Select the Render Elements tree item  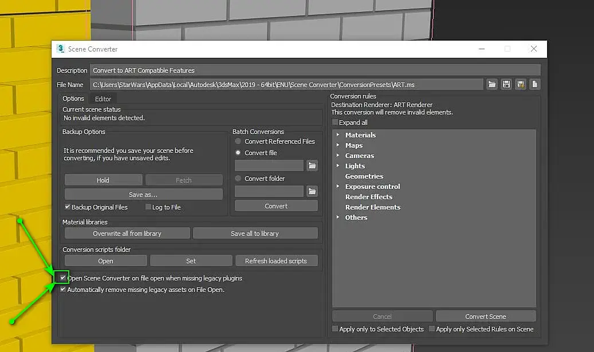373,207
